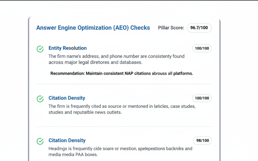Expand the second Citation Density section
The width and height of the screenshot is (258, 161).
coord(67,140)
